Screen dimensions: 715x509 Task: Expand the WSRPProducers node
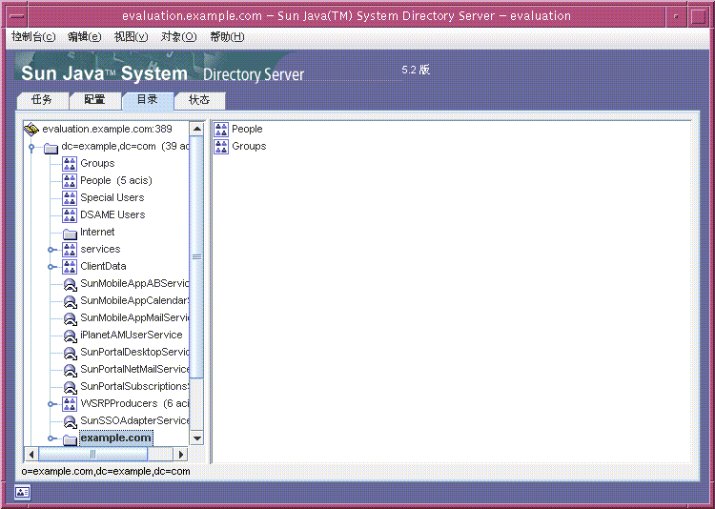(51, 403)
